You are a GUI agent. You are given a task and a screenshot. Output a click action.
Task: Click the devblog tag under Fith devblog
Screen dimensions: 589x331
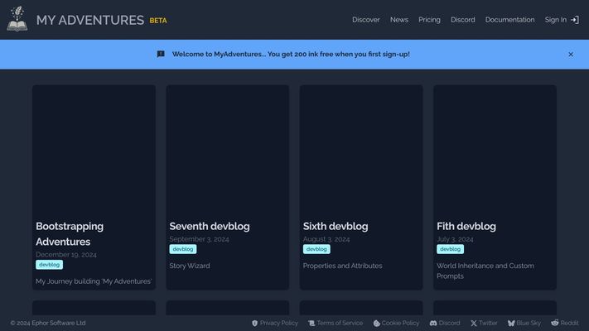[x=450, y=249]
